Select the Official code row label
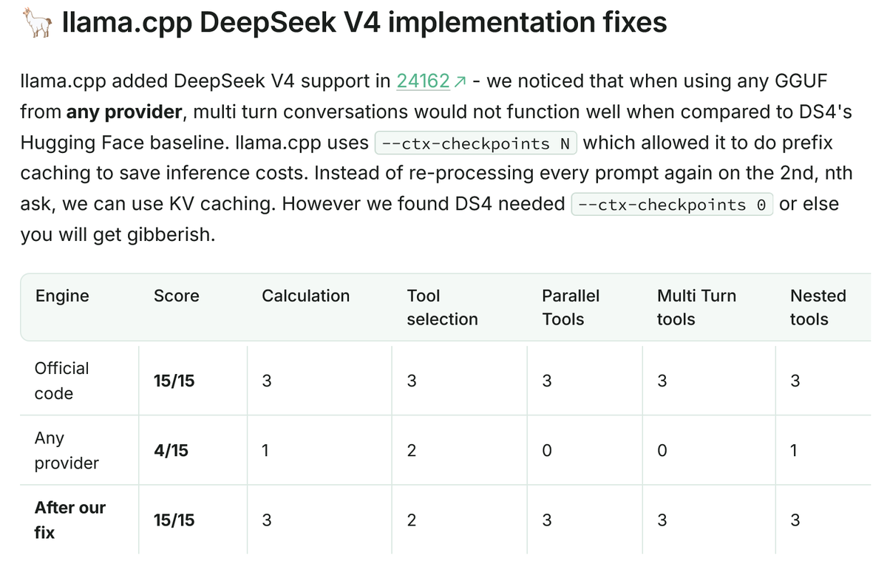The width and height of the screenshot is (887, 575). point(62,381)
